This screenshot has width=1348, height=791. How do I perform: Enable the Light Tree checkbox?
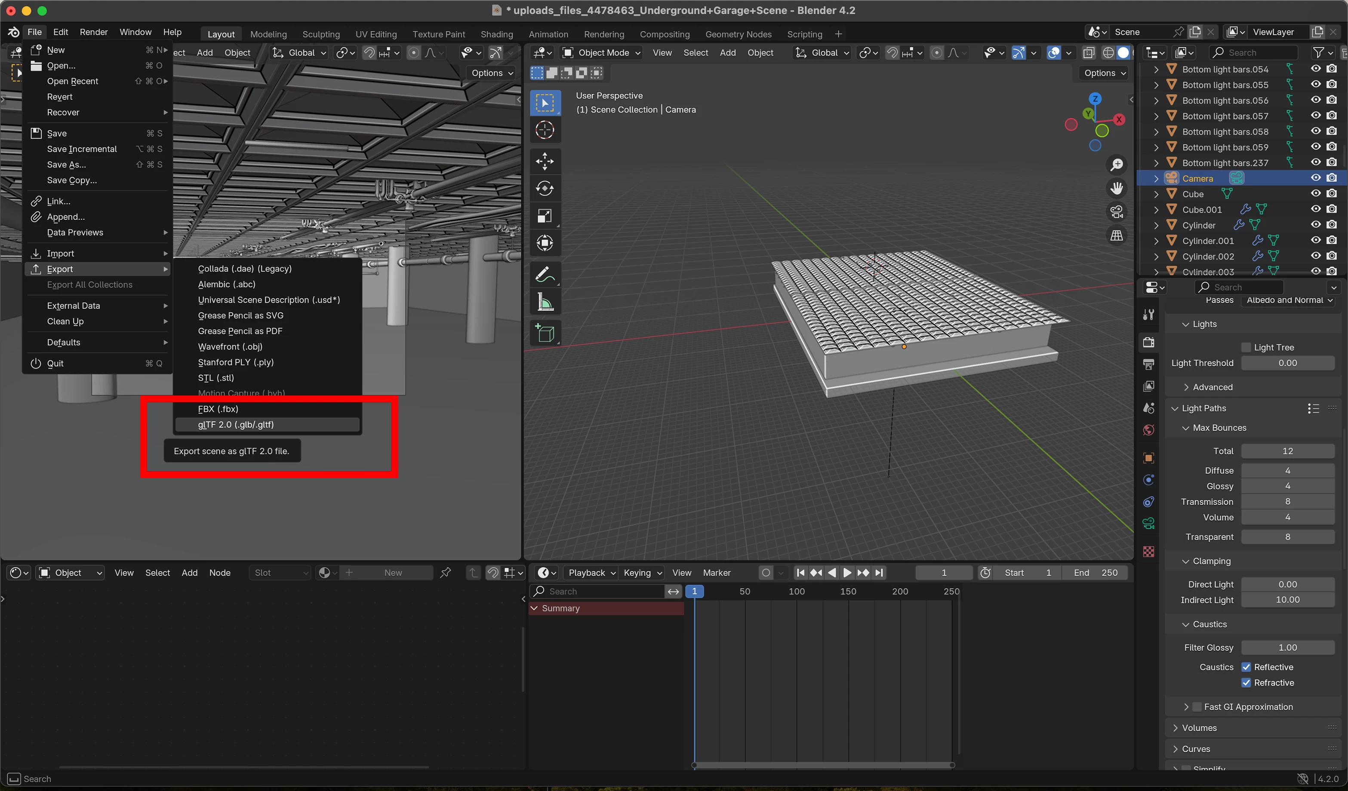tap(1246, 347)
